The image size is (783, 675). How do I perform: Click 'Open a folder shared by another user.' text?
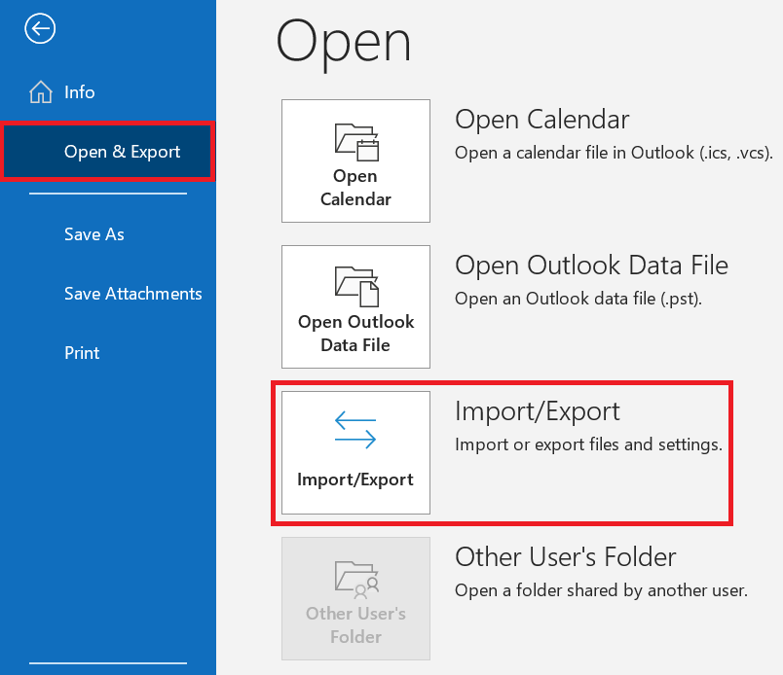601,590
